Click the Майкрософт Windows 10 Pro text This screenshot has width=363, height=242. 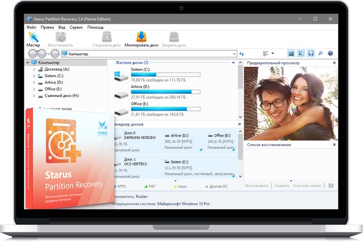coord(184,204)
